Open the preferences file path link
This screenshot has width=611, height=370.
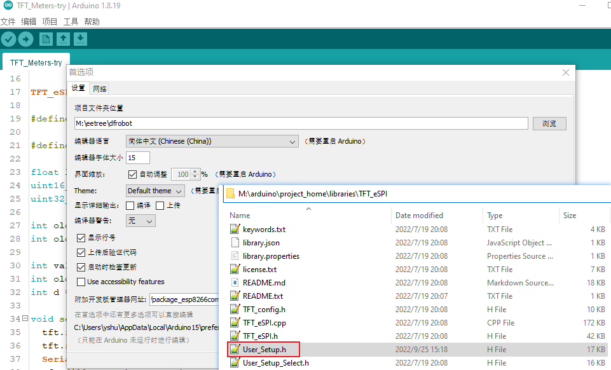point(147,327)
